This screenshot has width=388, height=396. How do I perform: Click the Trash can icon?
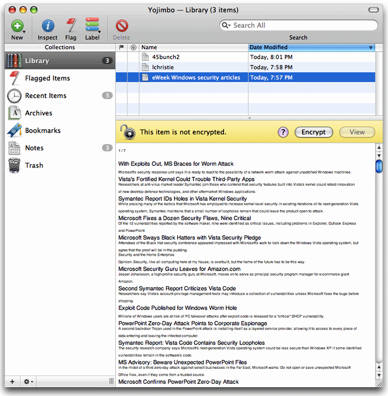click(x=14, y=165)
